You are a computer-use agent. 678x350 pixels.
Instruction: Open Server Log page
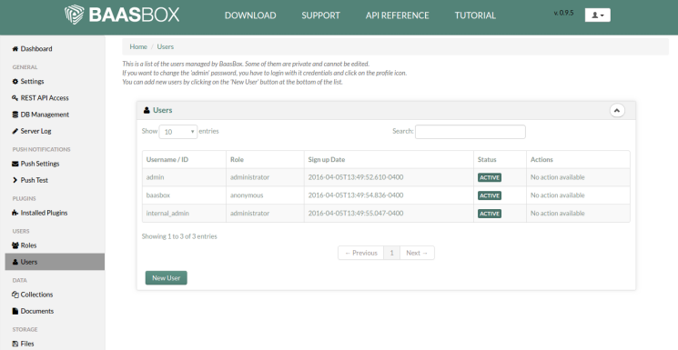pos(35,131)
